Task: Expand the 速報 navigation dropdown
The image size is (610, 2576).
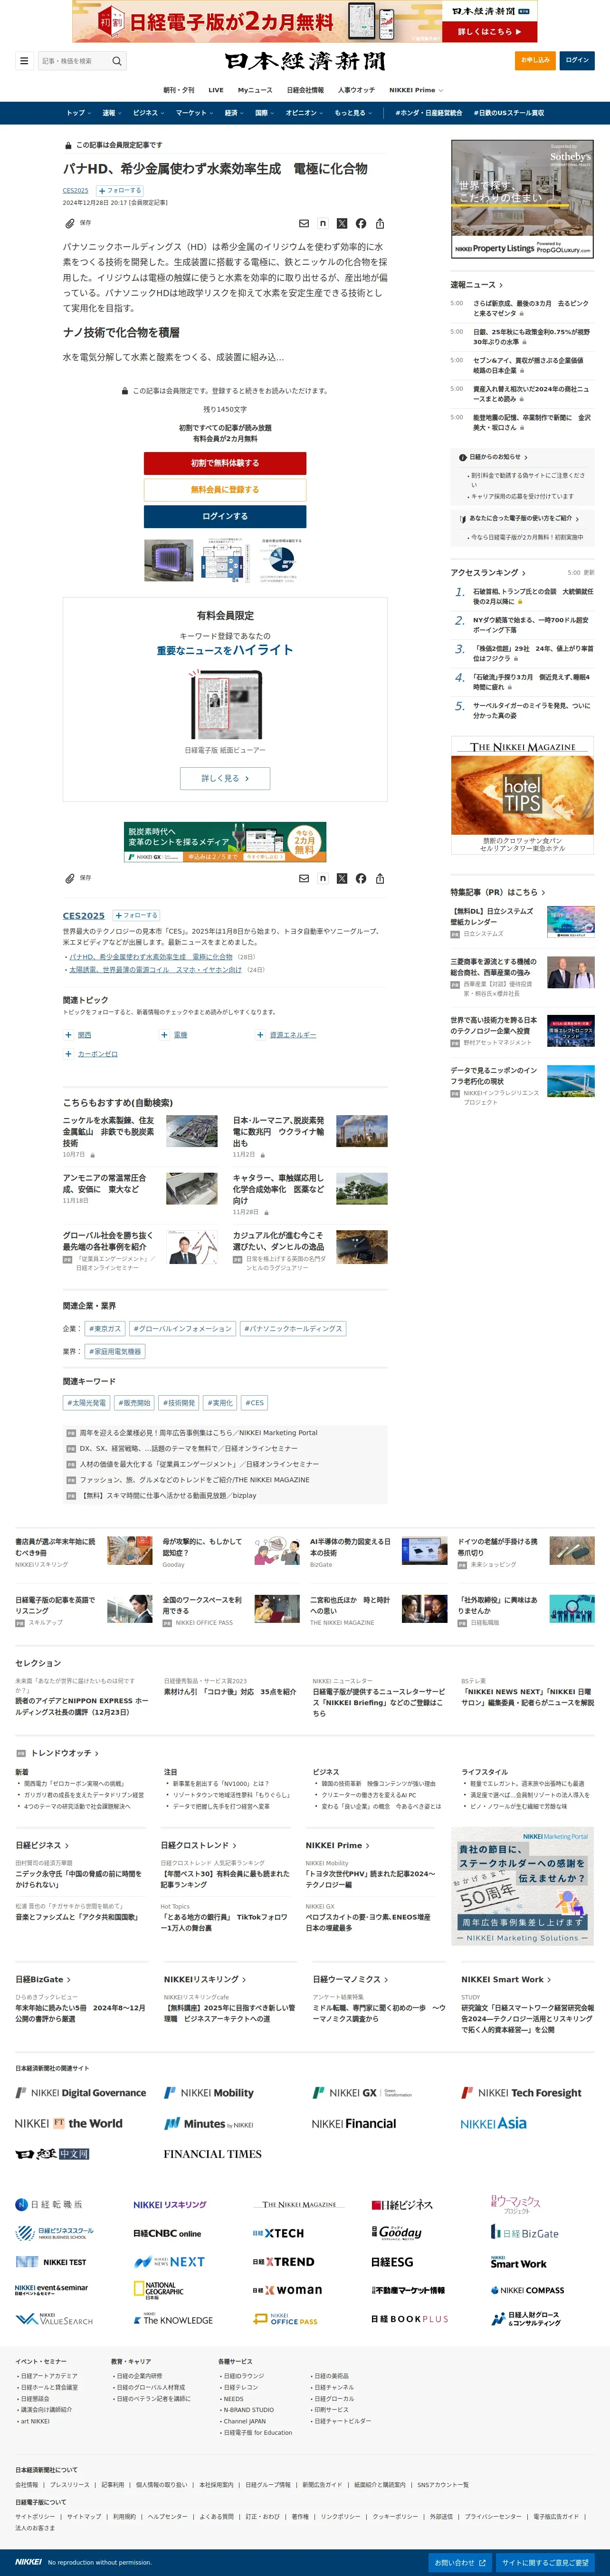Action: tap(112, 113)
